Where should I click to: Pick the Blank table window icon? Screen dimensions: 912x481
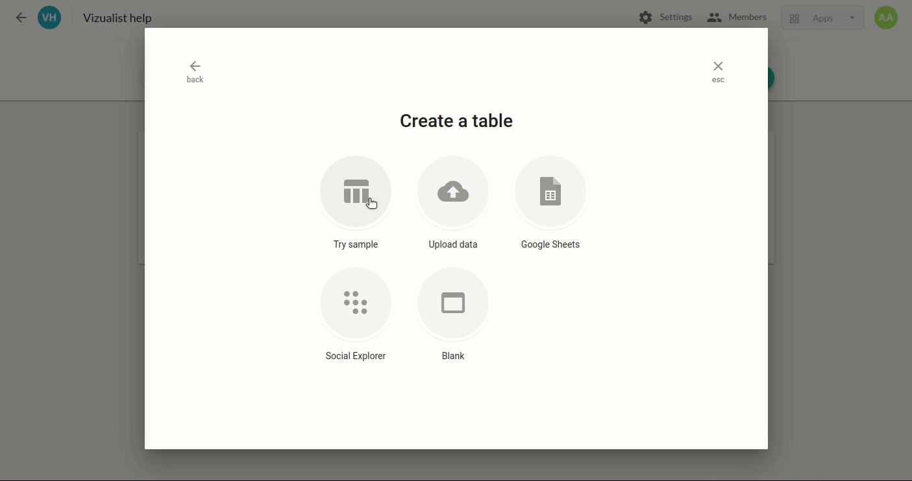[x=453, y=303]
